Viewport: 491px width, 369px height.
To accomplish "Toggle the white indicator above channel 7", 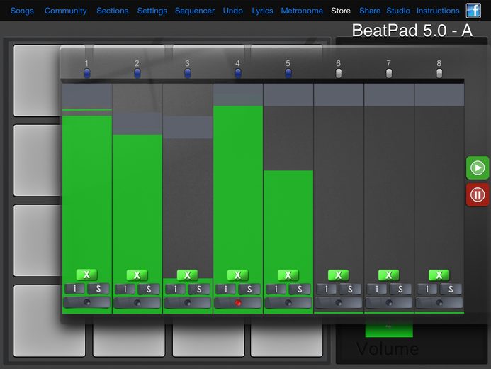I will click(x=388, y=73).
